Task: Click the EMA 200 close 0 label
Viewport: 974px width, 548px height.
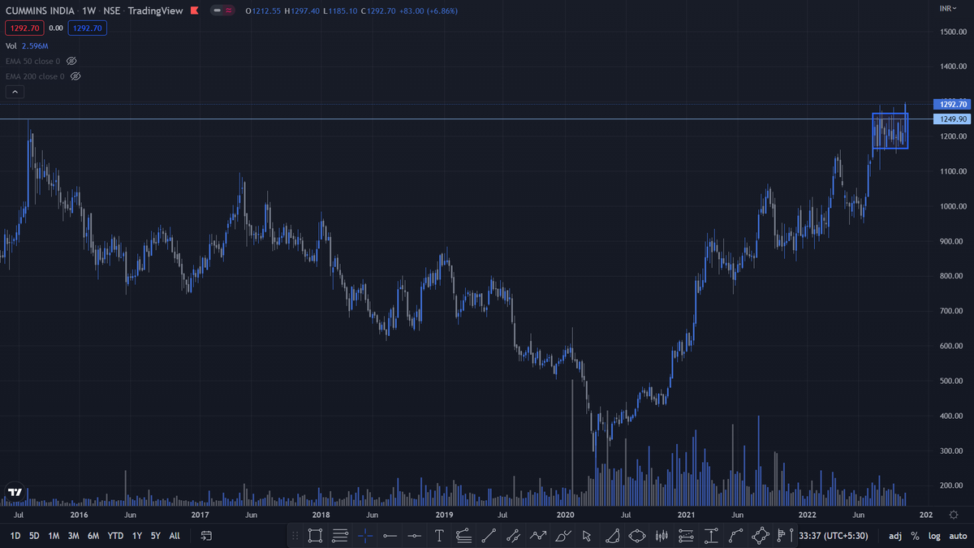Action: [35, 76]
